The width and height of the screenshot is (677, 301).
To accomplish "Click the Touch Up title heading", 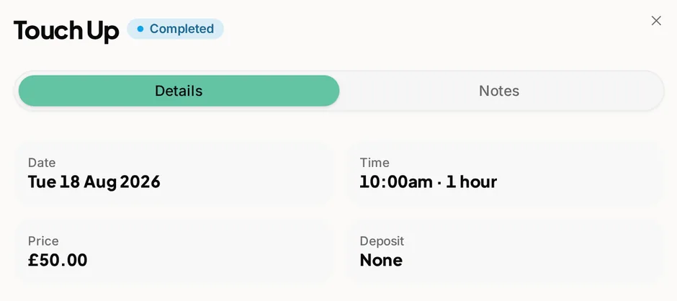I will 66,30.
